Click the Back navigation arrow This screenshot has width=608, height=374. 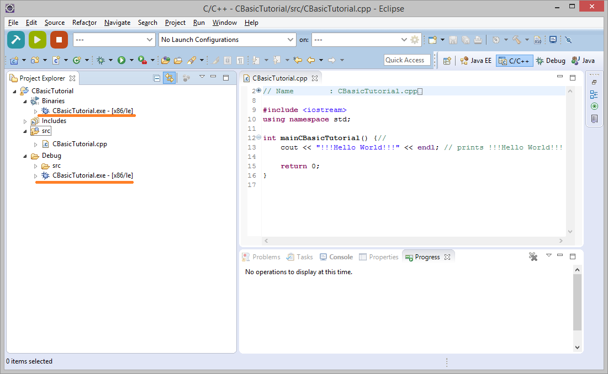click(x=310, y=60)
